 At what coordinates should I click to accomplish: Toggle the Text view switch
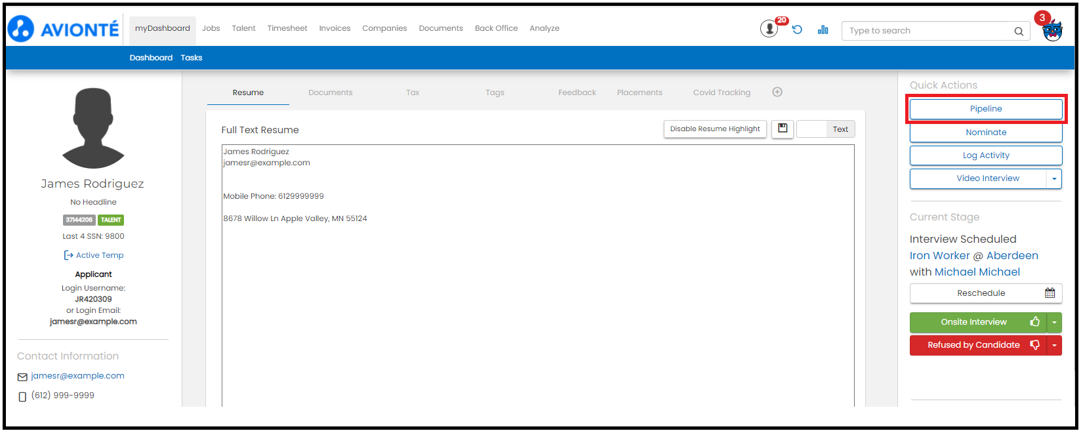pyautogui.click(x=826, y=129)
